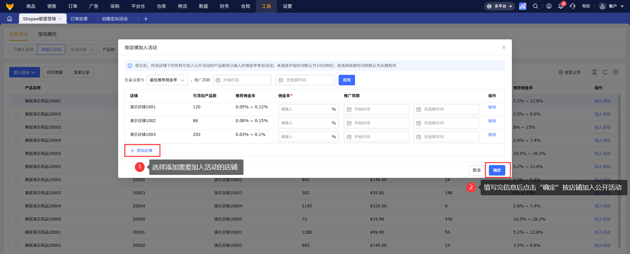This screenshot has width=630, height=254.
Task: Tick the checkbox for the ¥19.90 product row
Action: pos(17,219)
